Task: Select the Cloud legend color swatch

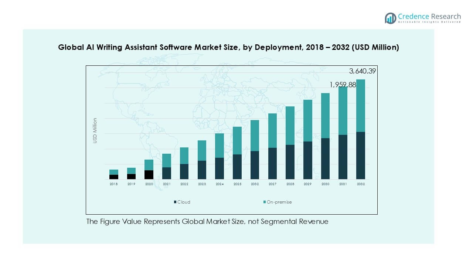Action: click(175, 202)
